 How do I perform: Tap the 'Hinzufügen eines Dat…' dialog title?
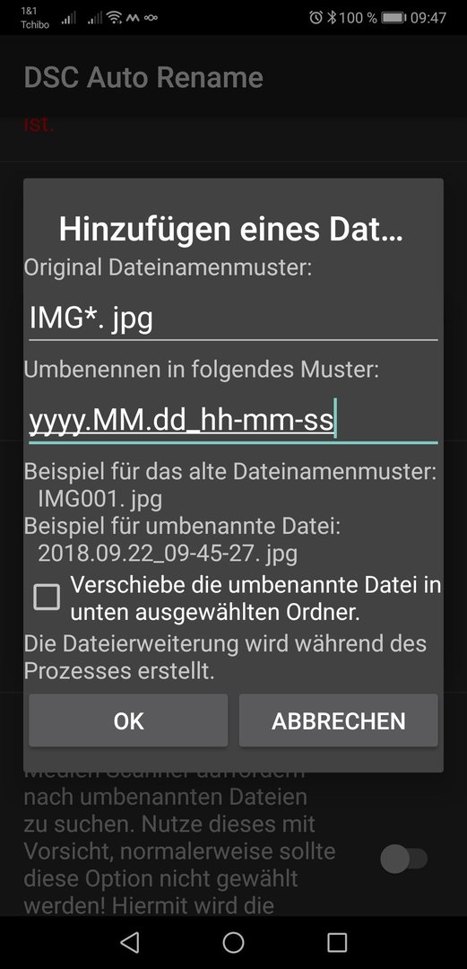pos(231,230)
